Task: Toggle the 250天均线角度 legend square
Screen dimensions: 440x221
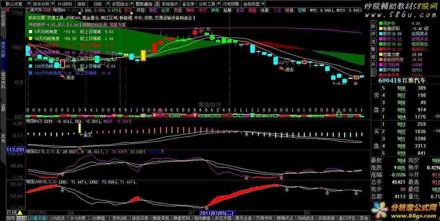Action: point(31,73)
